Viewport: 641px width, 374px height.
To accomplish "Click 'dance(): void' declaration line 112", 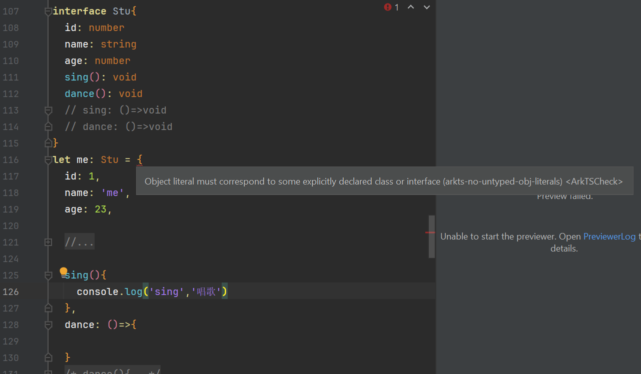I will click(104, 93).
